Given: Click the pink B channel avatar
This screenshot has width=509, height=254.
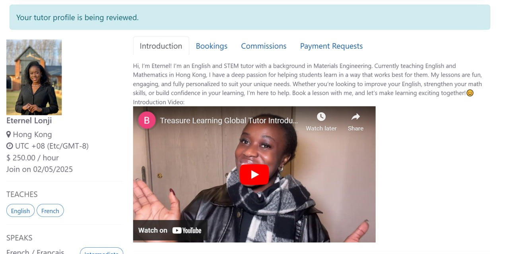Looking at the screenshot, I should pos(146,120).
